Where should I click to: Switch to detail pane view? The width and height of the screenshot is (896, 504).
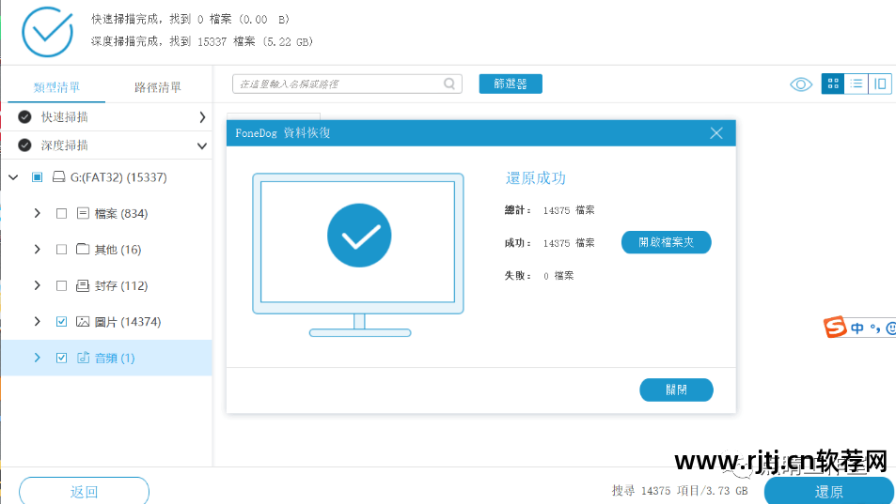click(880, 84)
